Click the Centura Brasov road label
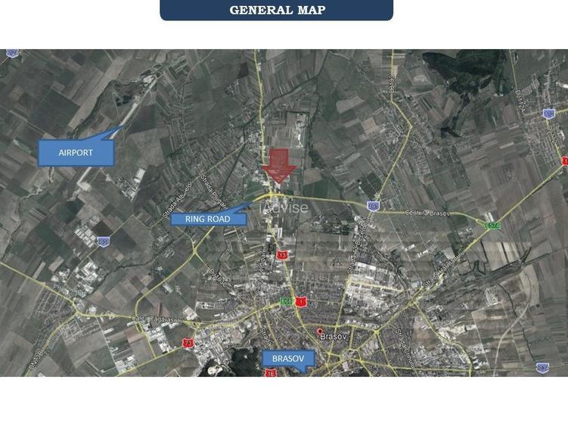Screen dimensions: 568x426 click(x=427, y=213)
